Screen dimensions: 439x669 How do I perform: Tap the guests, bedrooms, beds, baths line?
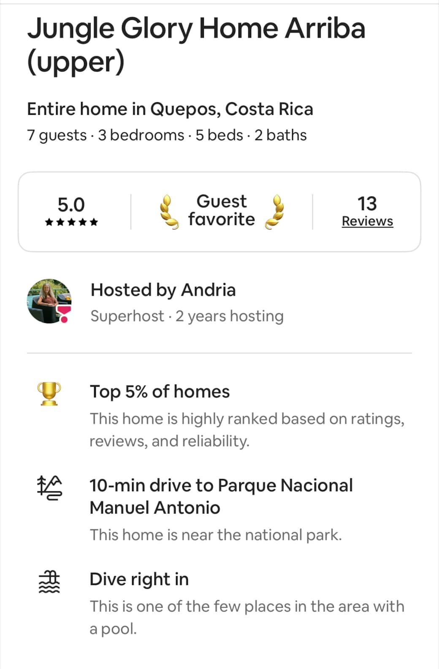[167, 135]
